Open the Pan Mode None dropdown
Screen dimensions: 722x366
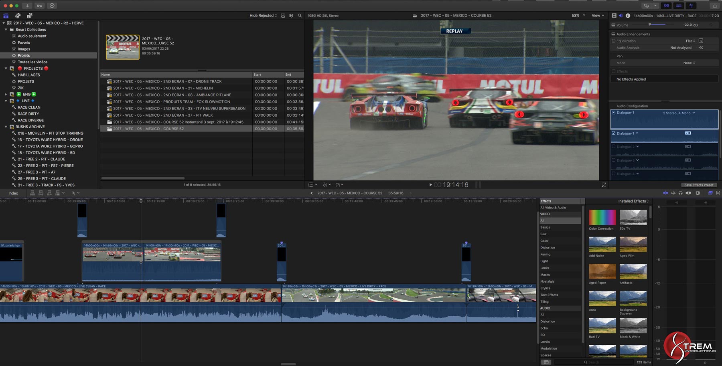pyautogui.click(x=689, y=63)
